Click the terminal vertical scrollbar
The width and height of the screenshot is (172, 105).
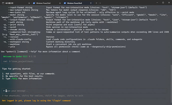click(x=171, y=84)
